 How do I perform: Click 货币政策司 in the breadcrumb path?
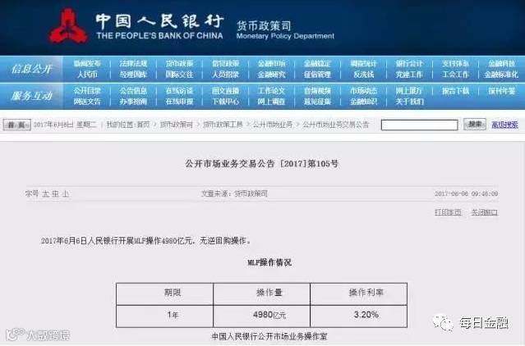coord(176,125)
